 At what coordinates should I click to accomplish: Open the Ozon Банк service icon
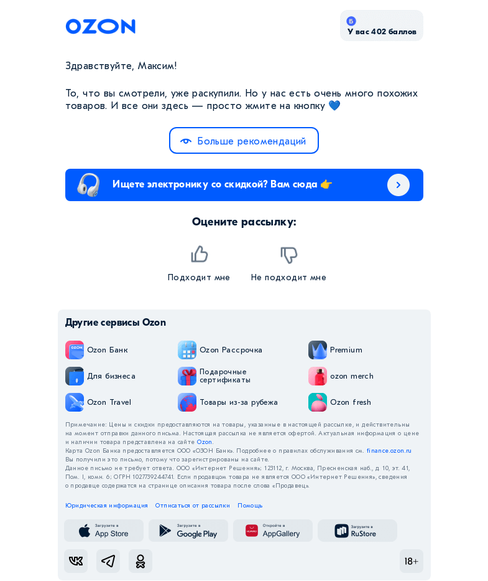pyautogui.click(x=75, y=350)
